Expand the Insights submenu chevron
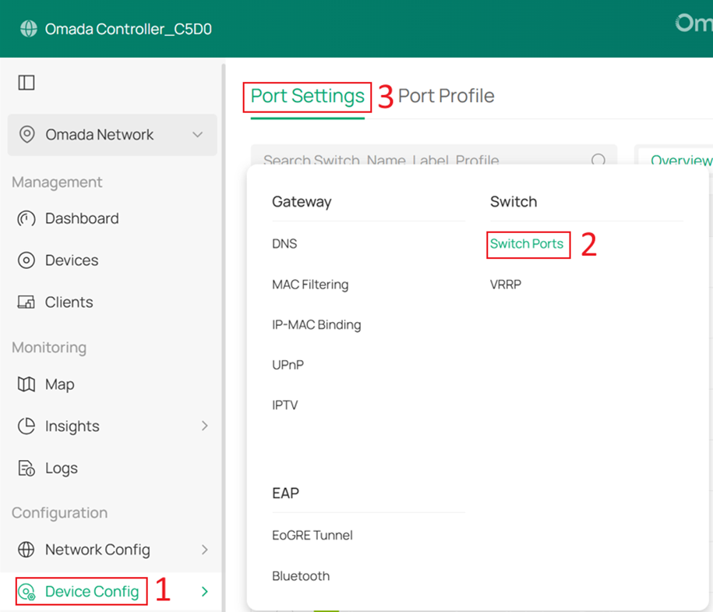713x612 pixels. click(205, 426)
